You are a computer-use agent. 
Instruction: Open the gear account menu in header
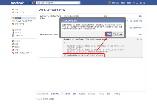[144, 3]
